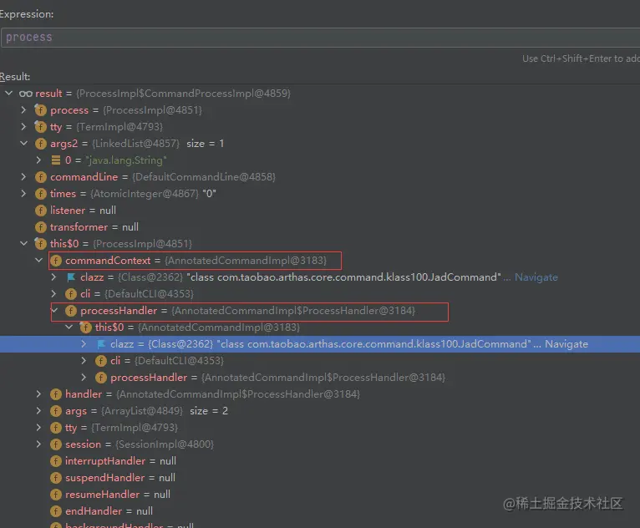Select the endHandler = null row text
The height and width of the screenshot is (528, 640).
tap(109, 511)
